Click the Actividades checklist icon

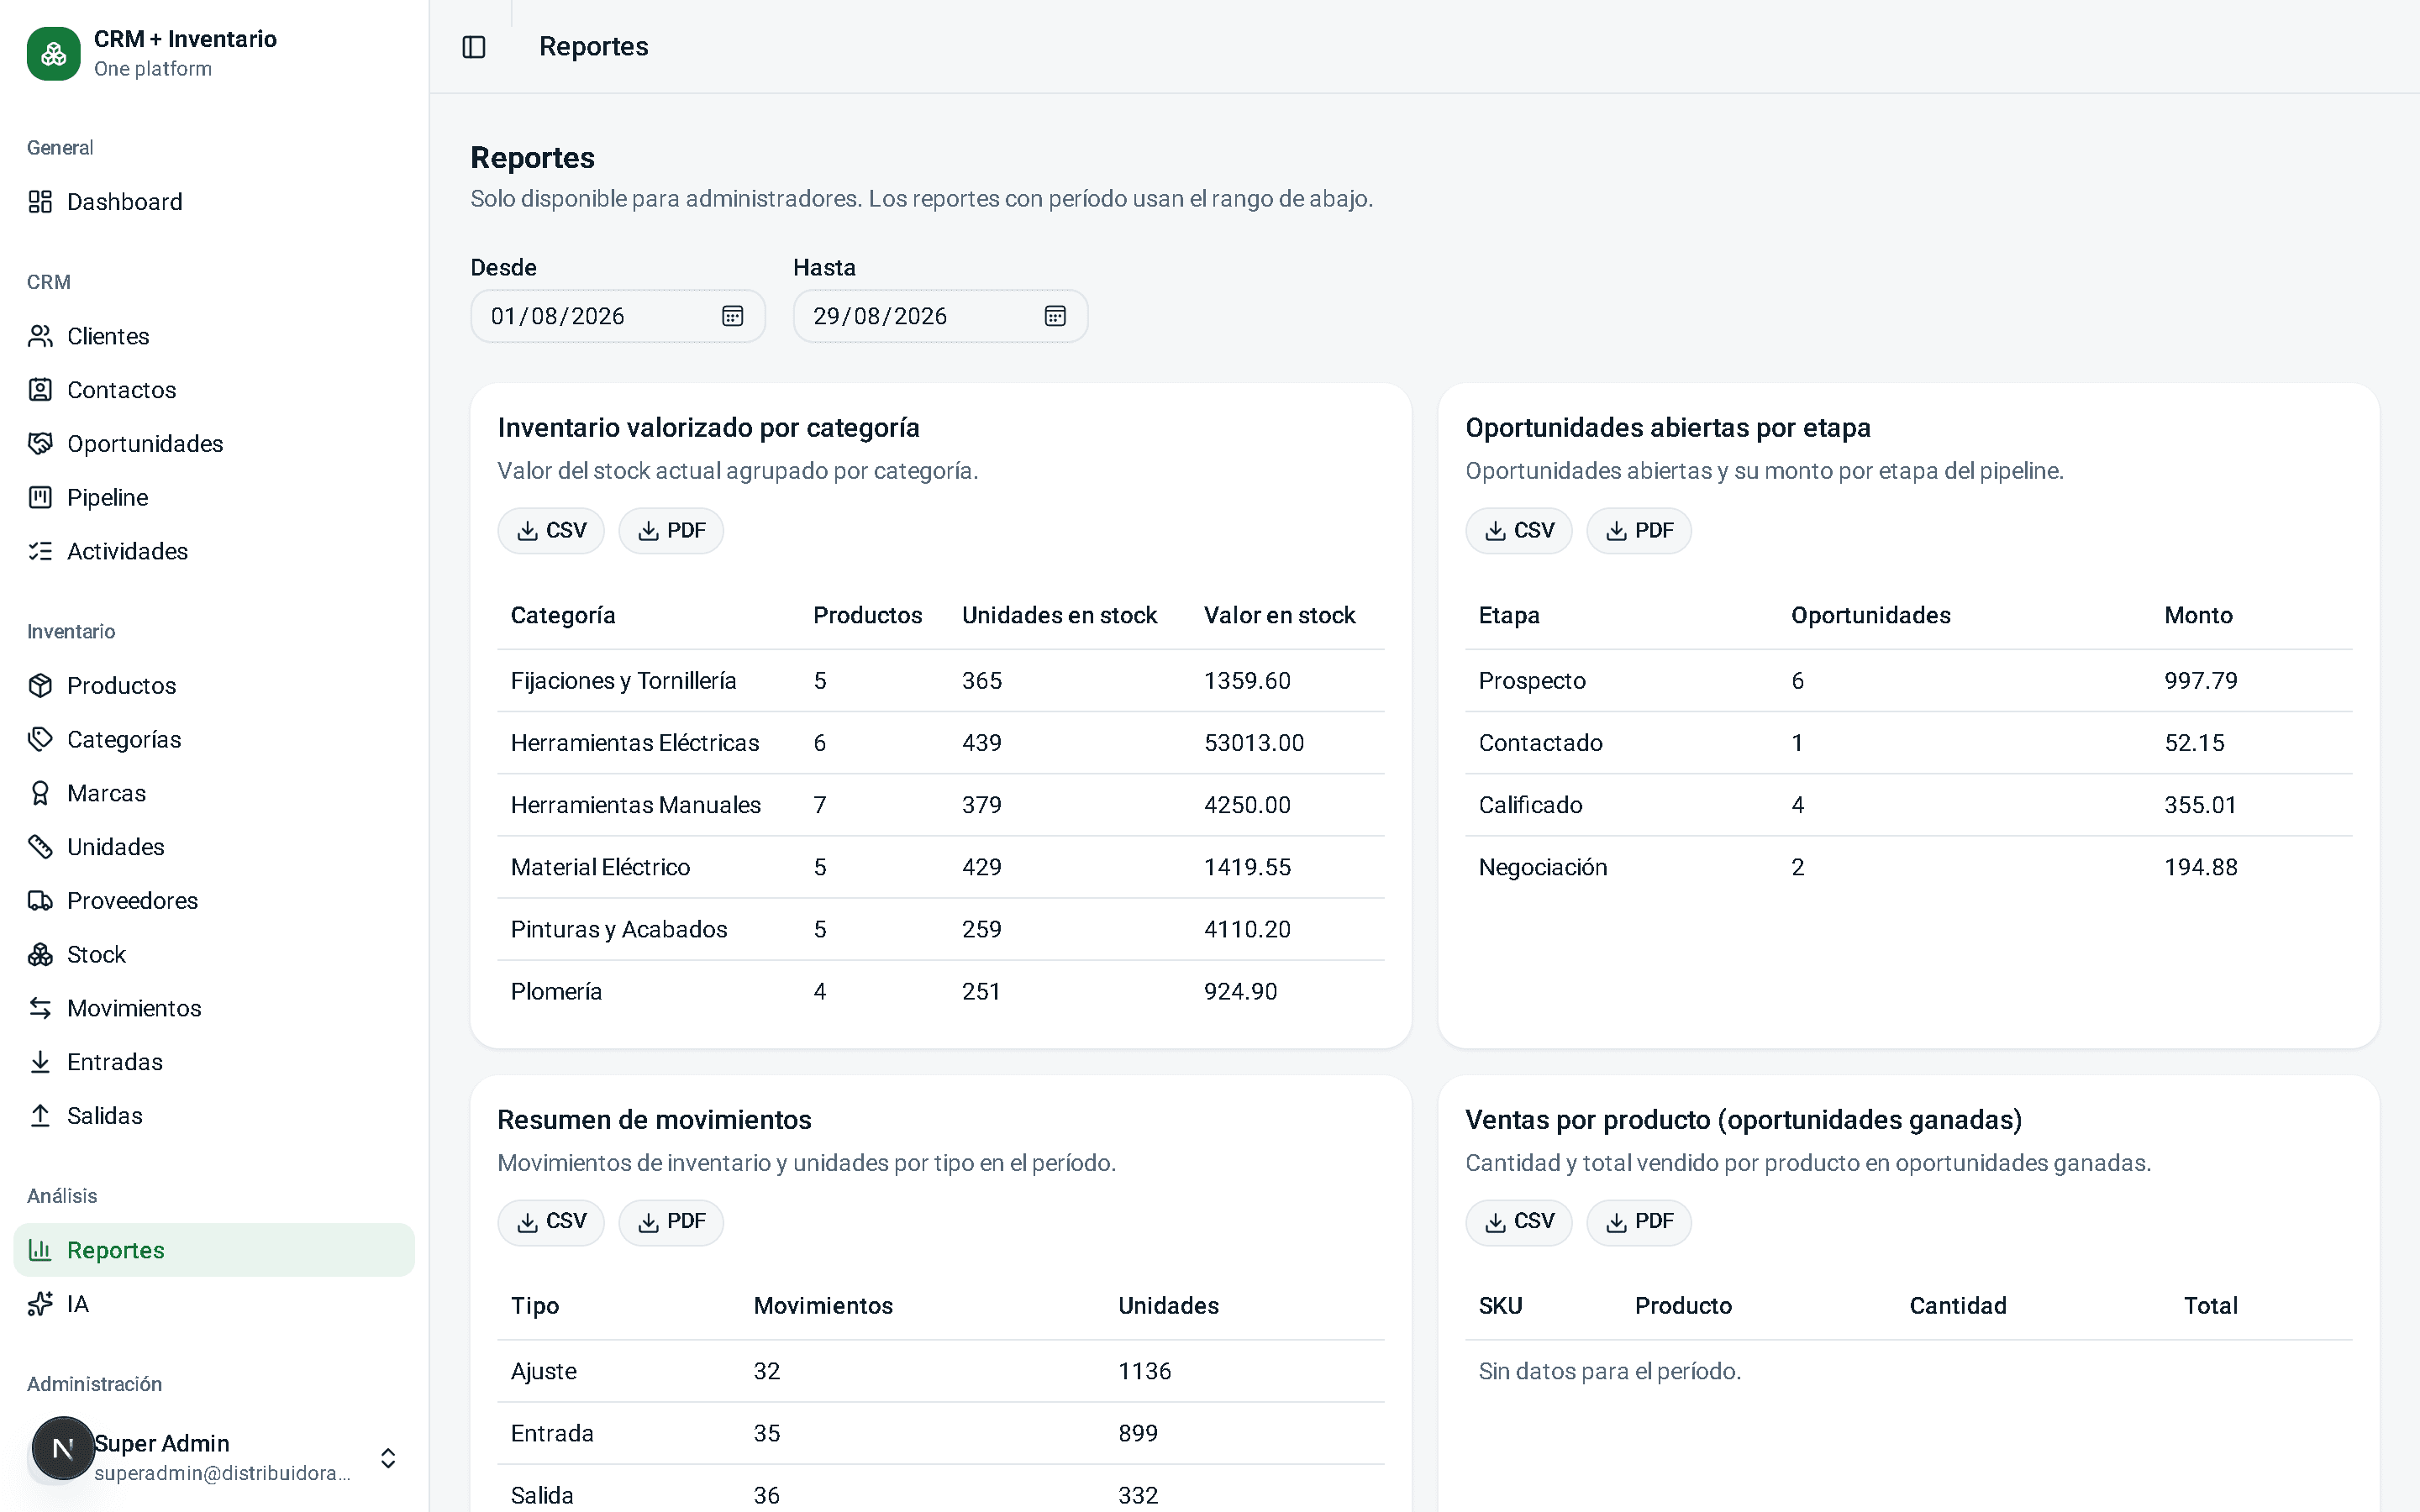[40, 551]
